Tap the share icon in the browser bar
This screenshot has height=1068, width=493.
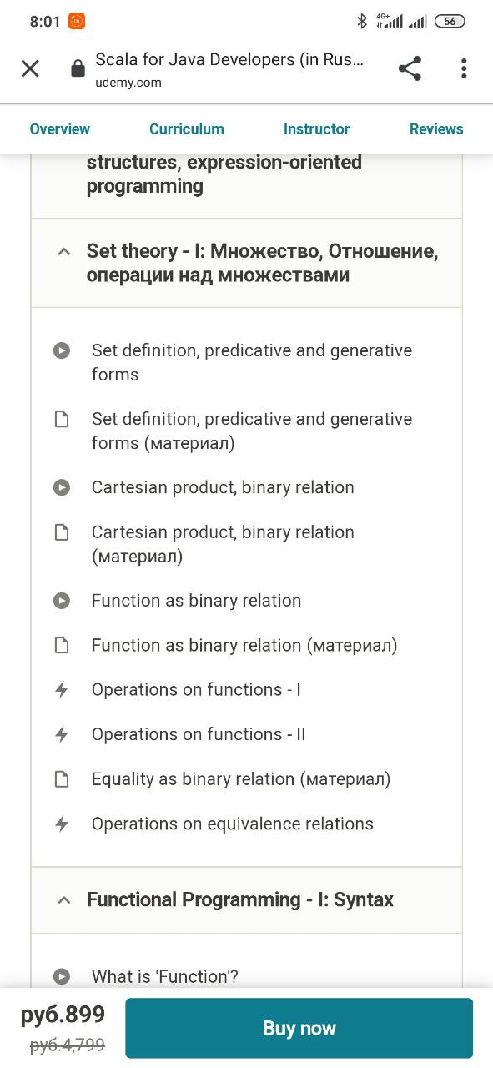[x=410, y=68]
